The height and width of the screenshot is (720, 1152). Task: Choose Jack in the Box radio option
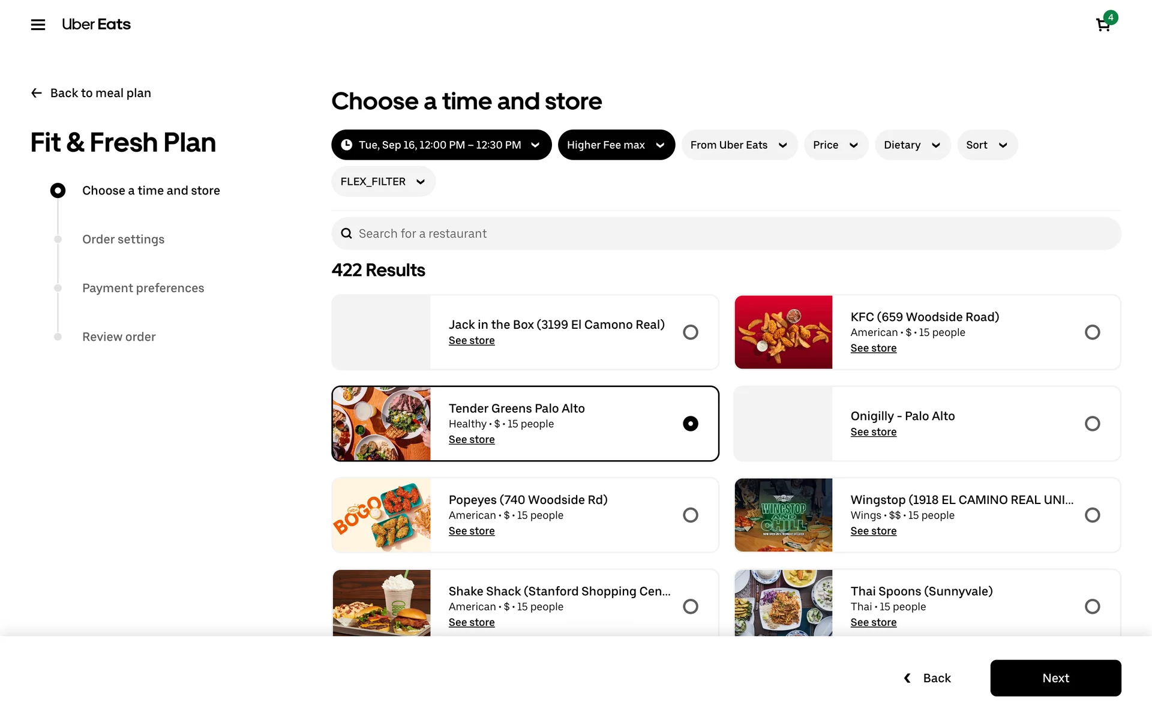[x=691, y=332]
